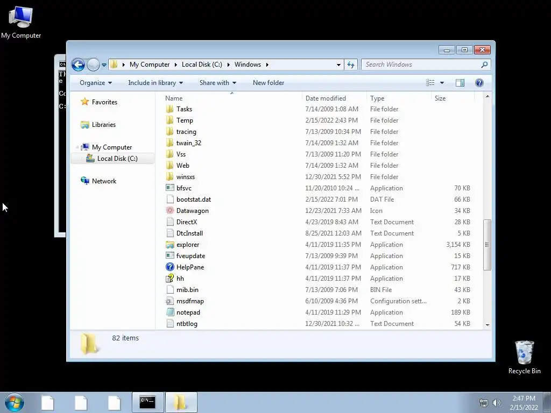Select the bfsvc application icon

169,188
